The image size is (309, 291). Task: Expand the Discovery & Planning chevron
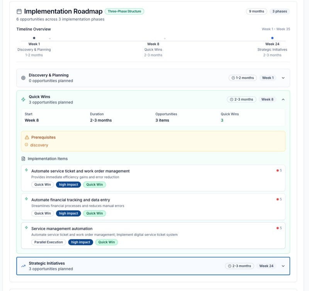pos(283,78)
